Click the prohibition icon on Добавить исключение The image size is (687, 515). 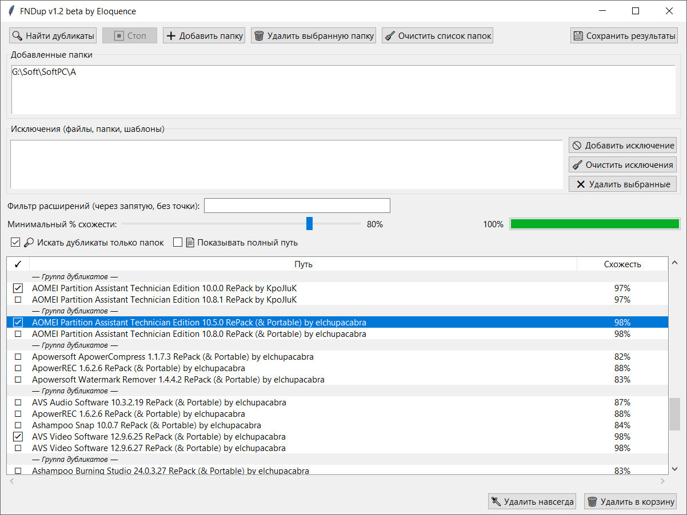pyautogui.click(x=577, y=146)
